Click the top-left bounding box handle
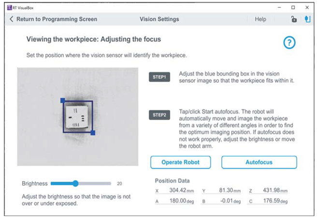The width and height of the screenshot is (319, 218). [x=63, y=100]
